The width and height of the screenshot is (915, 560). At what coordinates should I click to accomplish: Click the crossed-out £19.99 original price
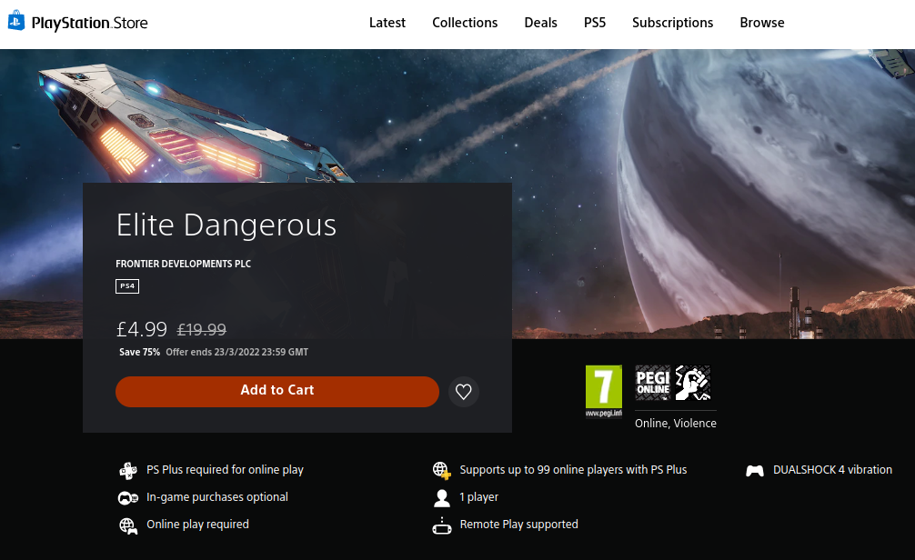tap(201, 330)
